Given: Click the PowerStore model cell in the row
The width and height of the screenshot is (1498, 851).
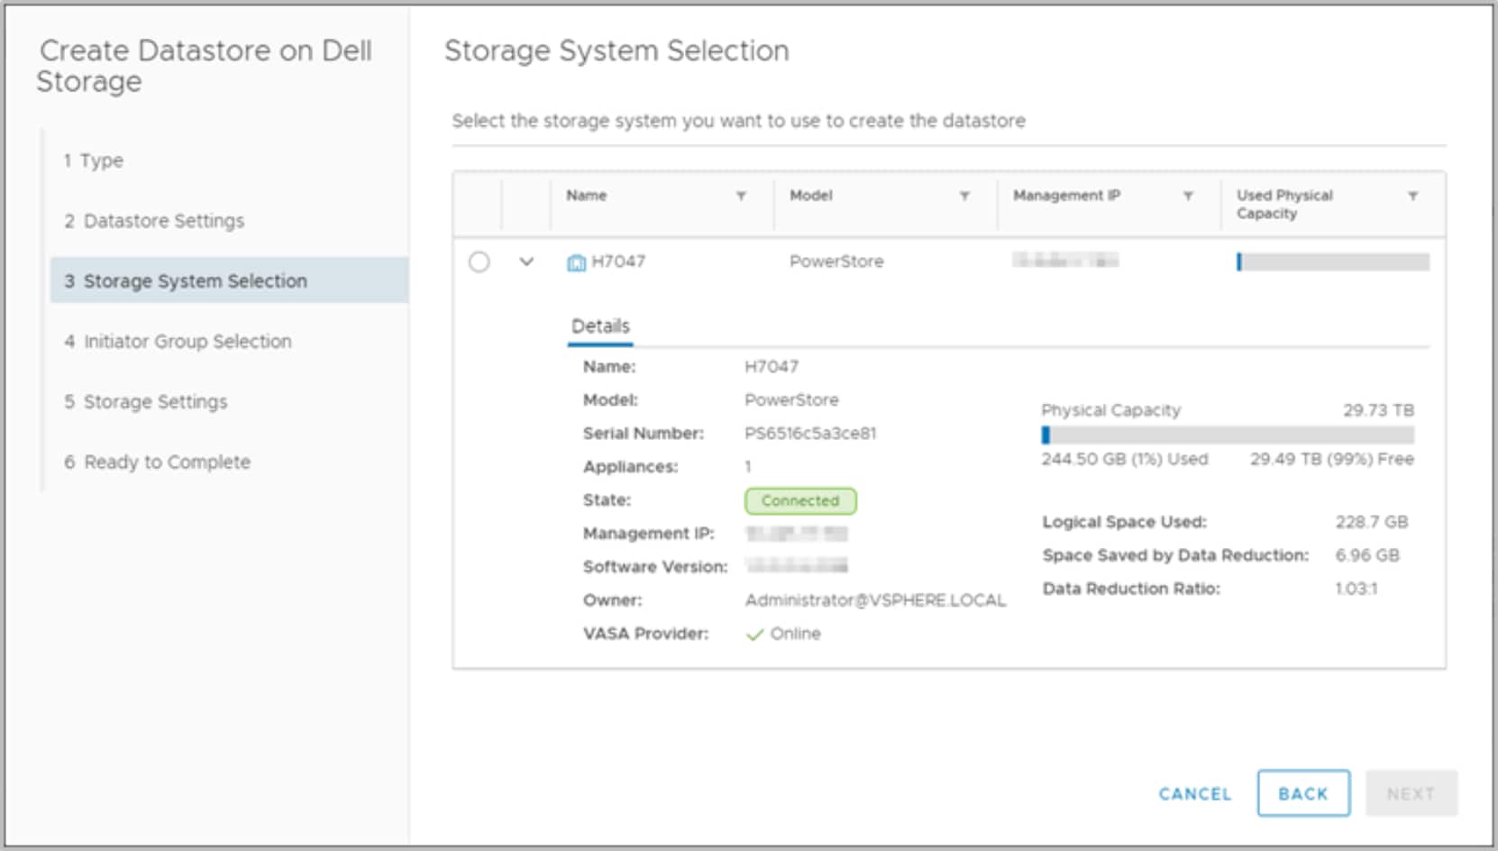Looking at the screenshot, I should tap(836, 261).
